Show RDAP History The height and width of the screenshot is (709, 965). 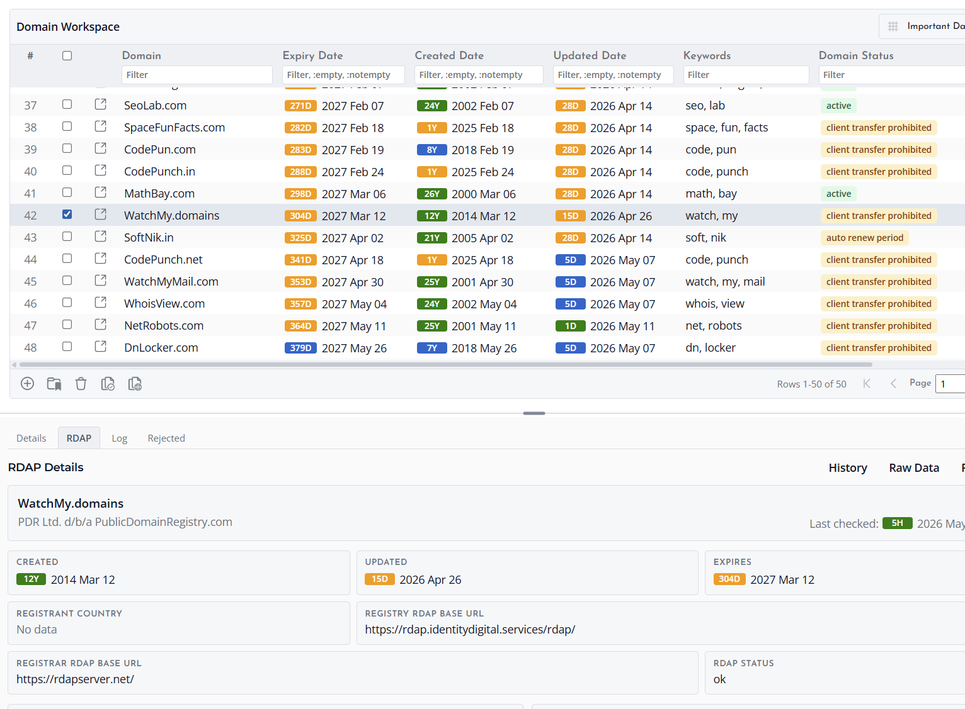point(848,468)
